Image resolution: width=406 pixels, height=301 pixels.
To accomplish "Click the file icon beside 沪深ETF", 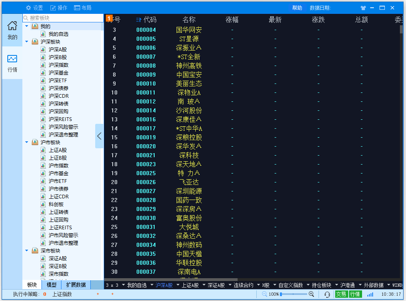I will [x=43, y=80].
